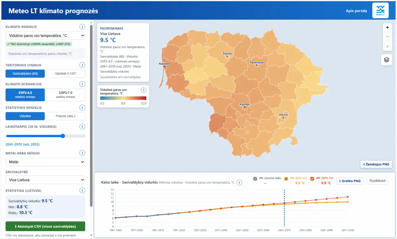397x239 pixels.
Task: Zoom out the map with minus button
Action: pyautogui.click(x=387, y=36)
